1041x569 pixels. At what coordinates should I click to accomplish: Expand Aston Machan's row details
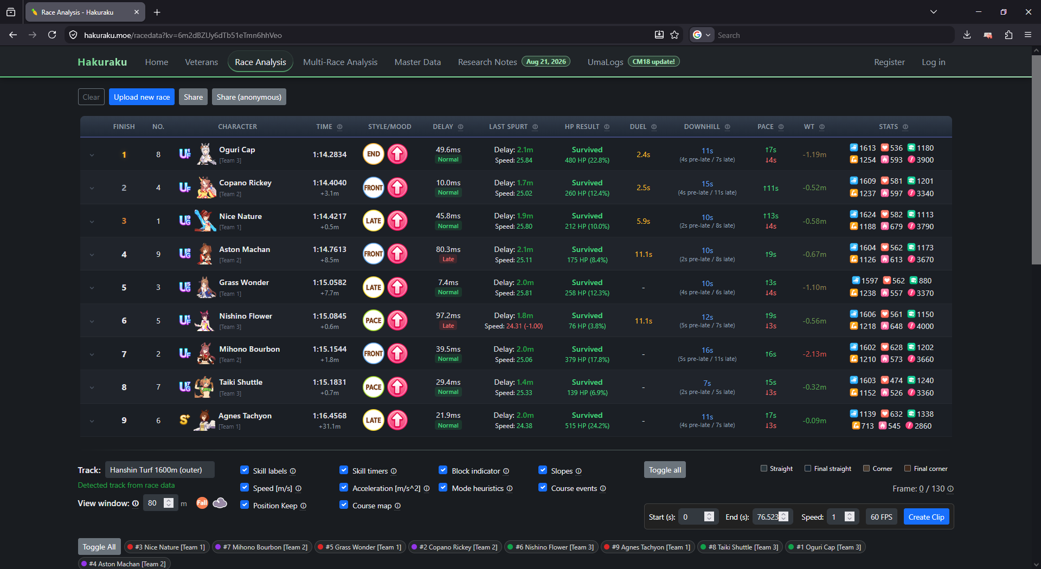92,255
